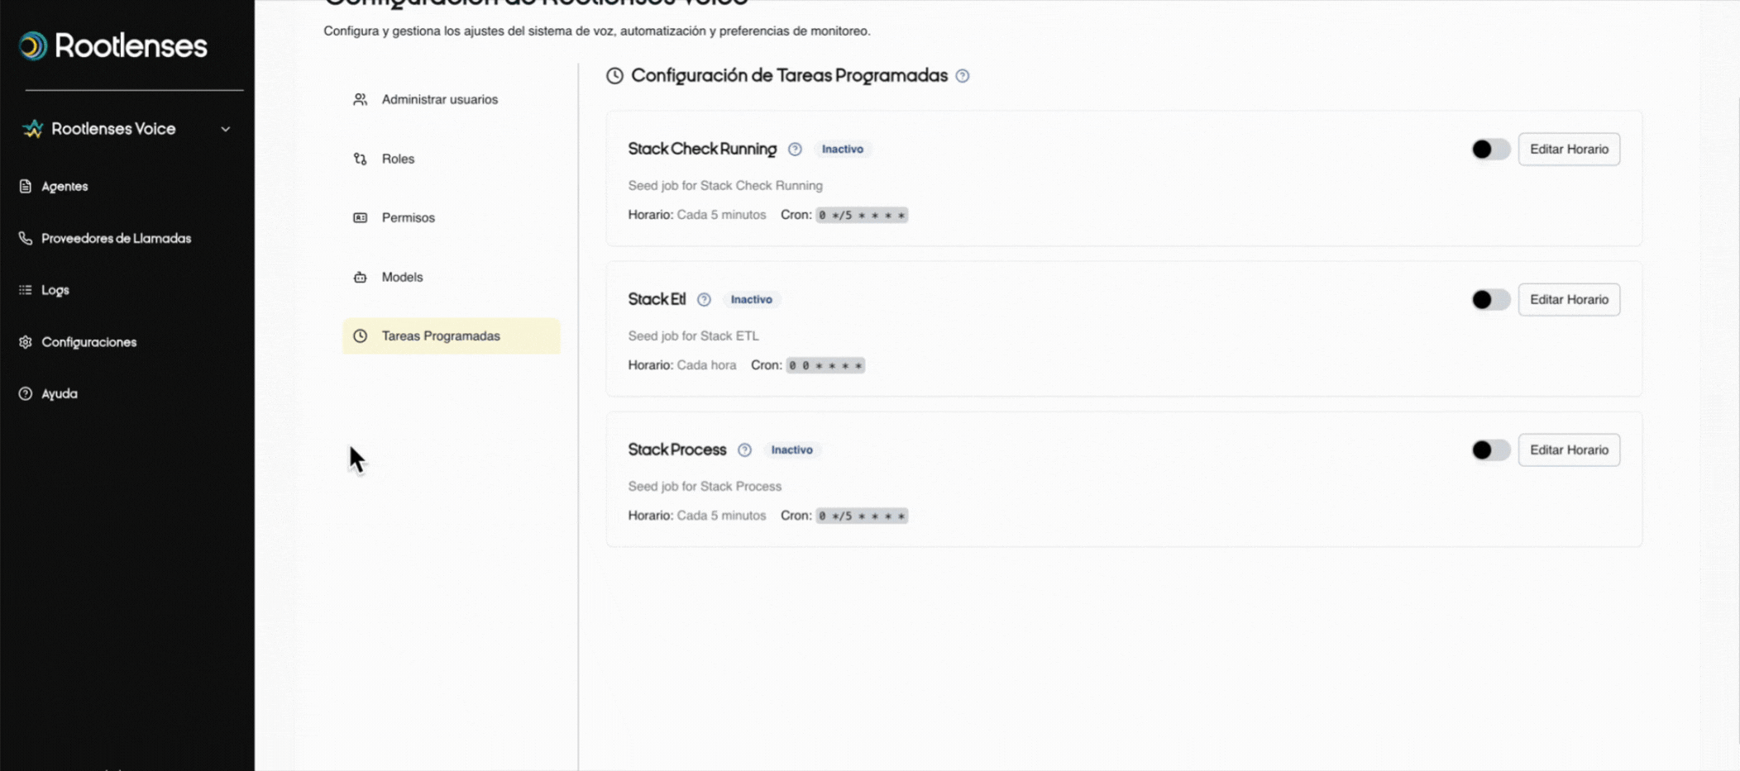The image size is (1740, 771).
Task: Click the robot icon next to Models
Action: coord(361,278)
